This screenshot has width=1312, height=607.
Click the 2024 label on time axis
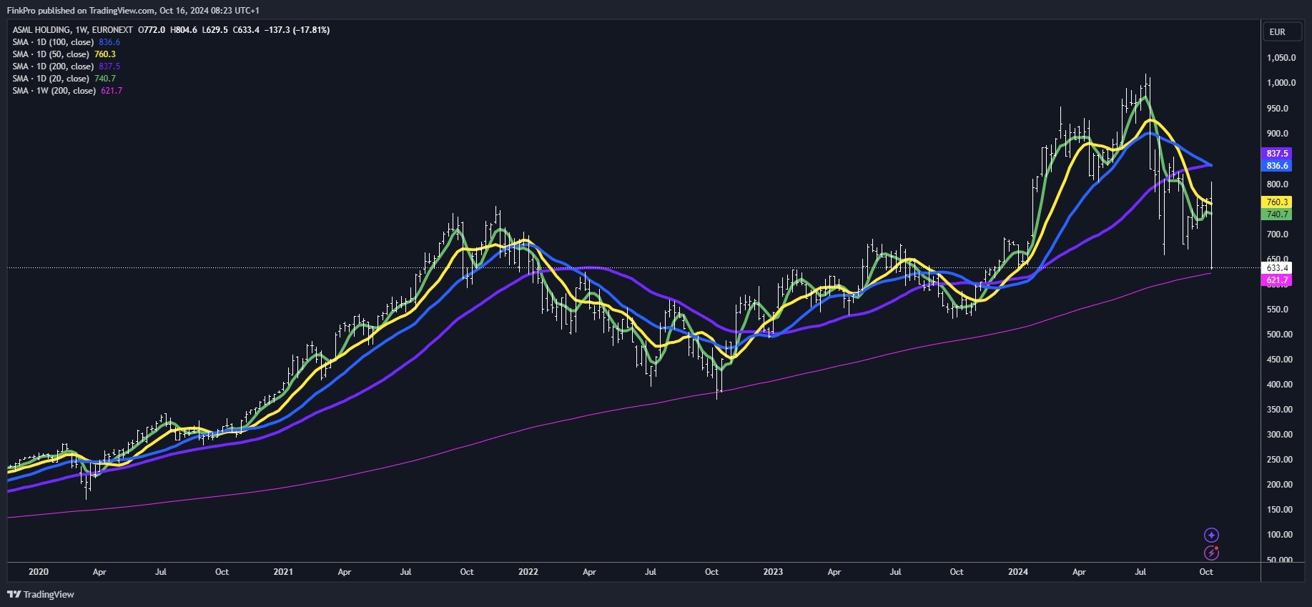[1018, 572]
